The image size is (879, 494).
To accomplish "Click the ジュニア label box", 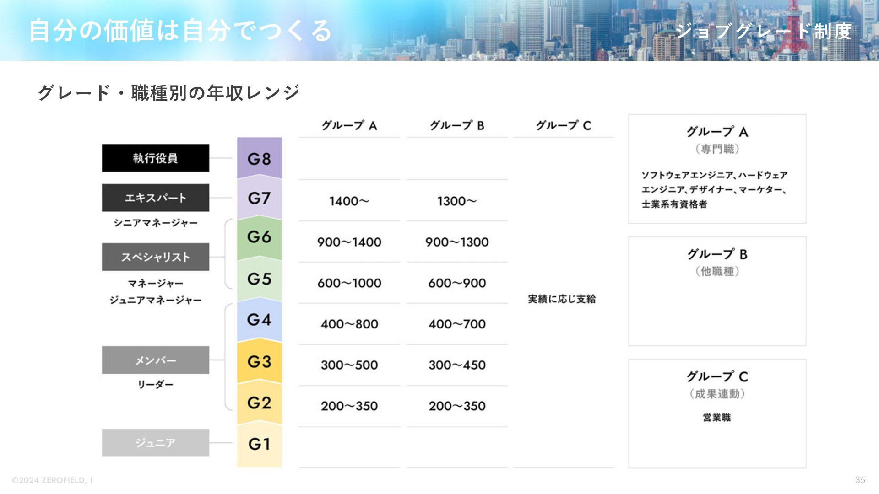I will [155, 443].
